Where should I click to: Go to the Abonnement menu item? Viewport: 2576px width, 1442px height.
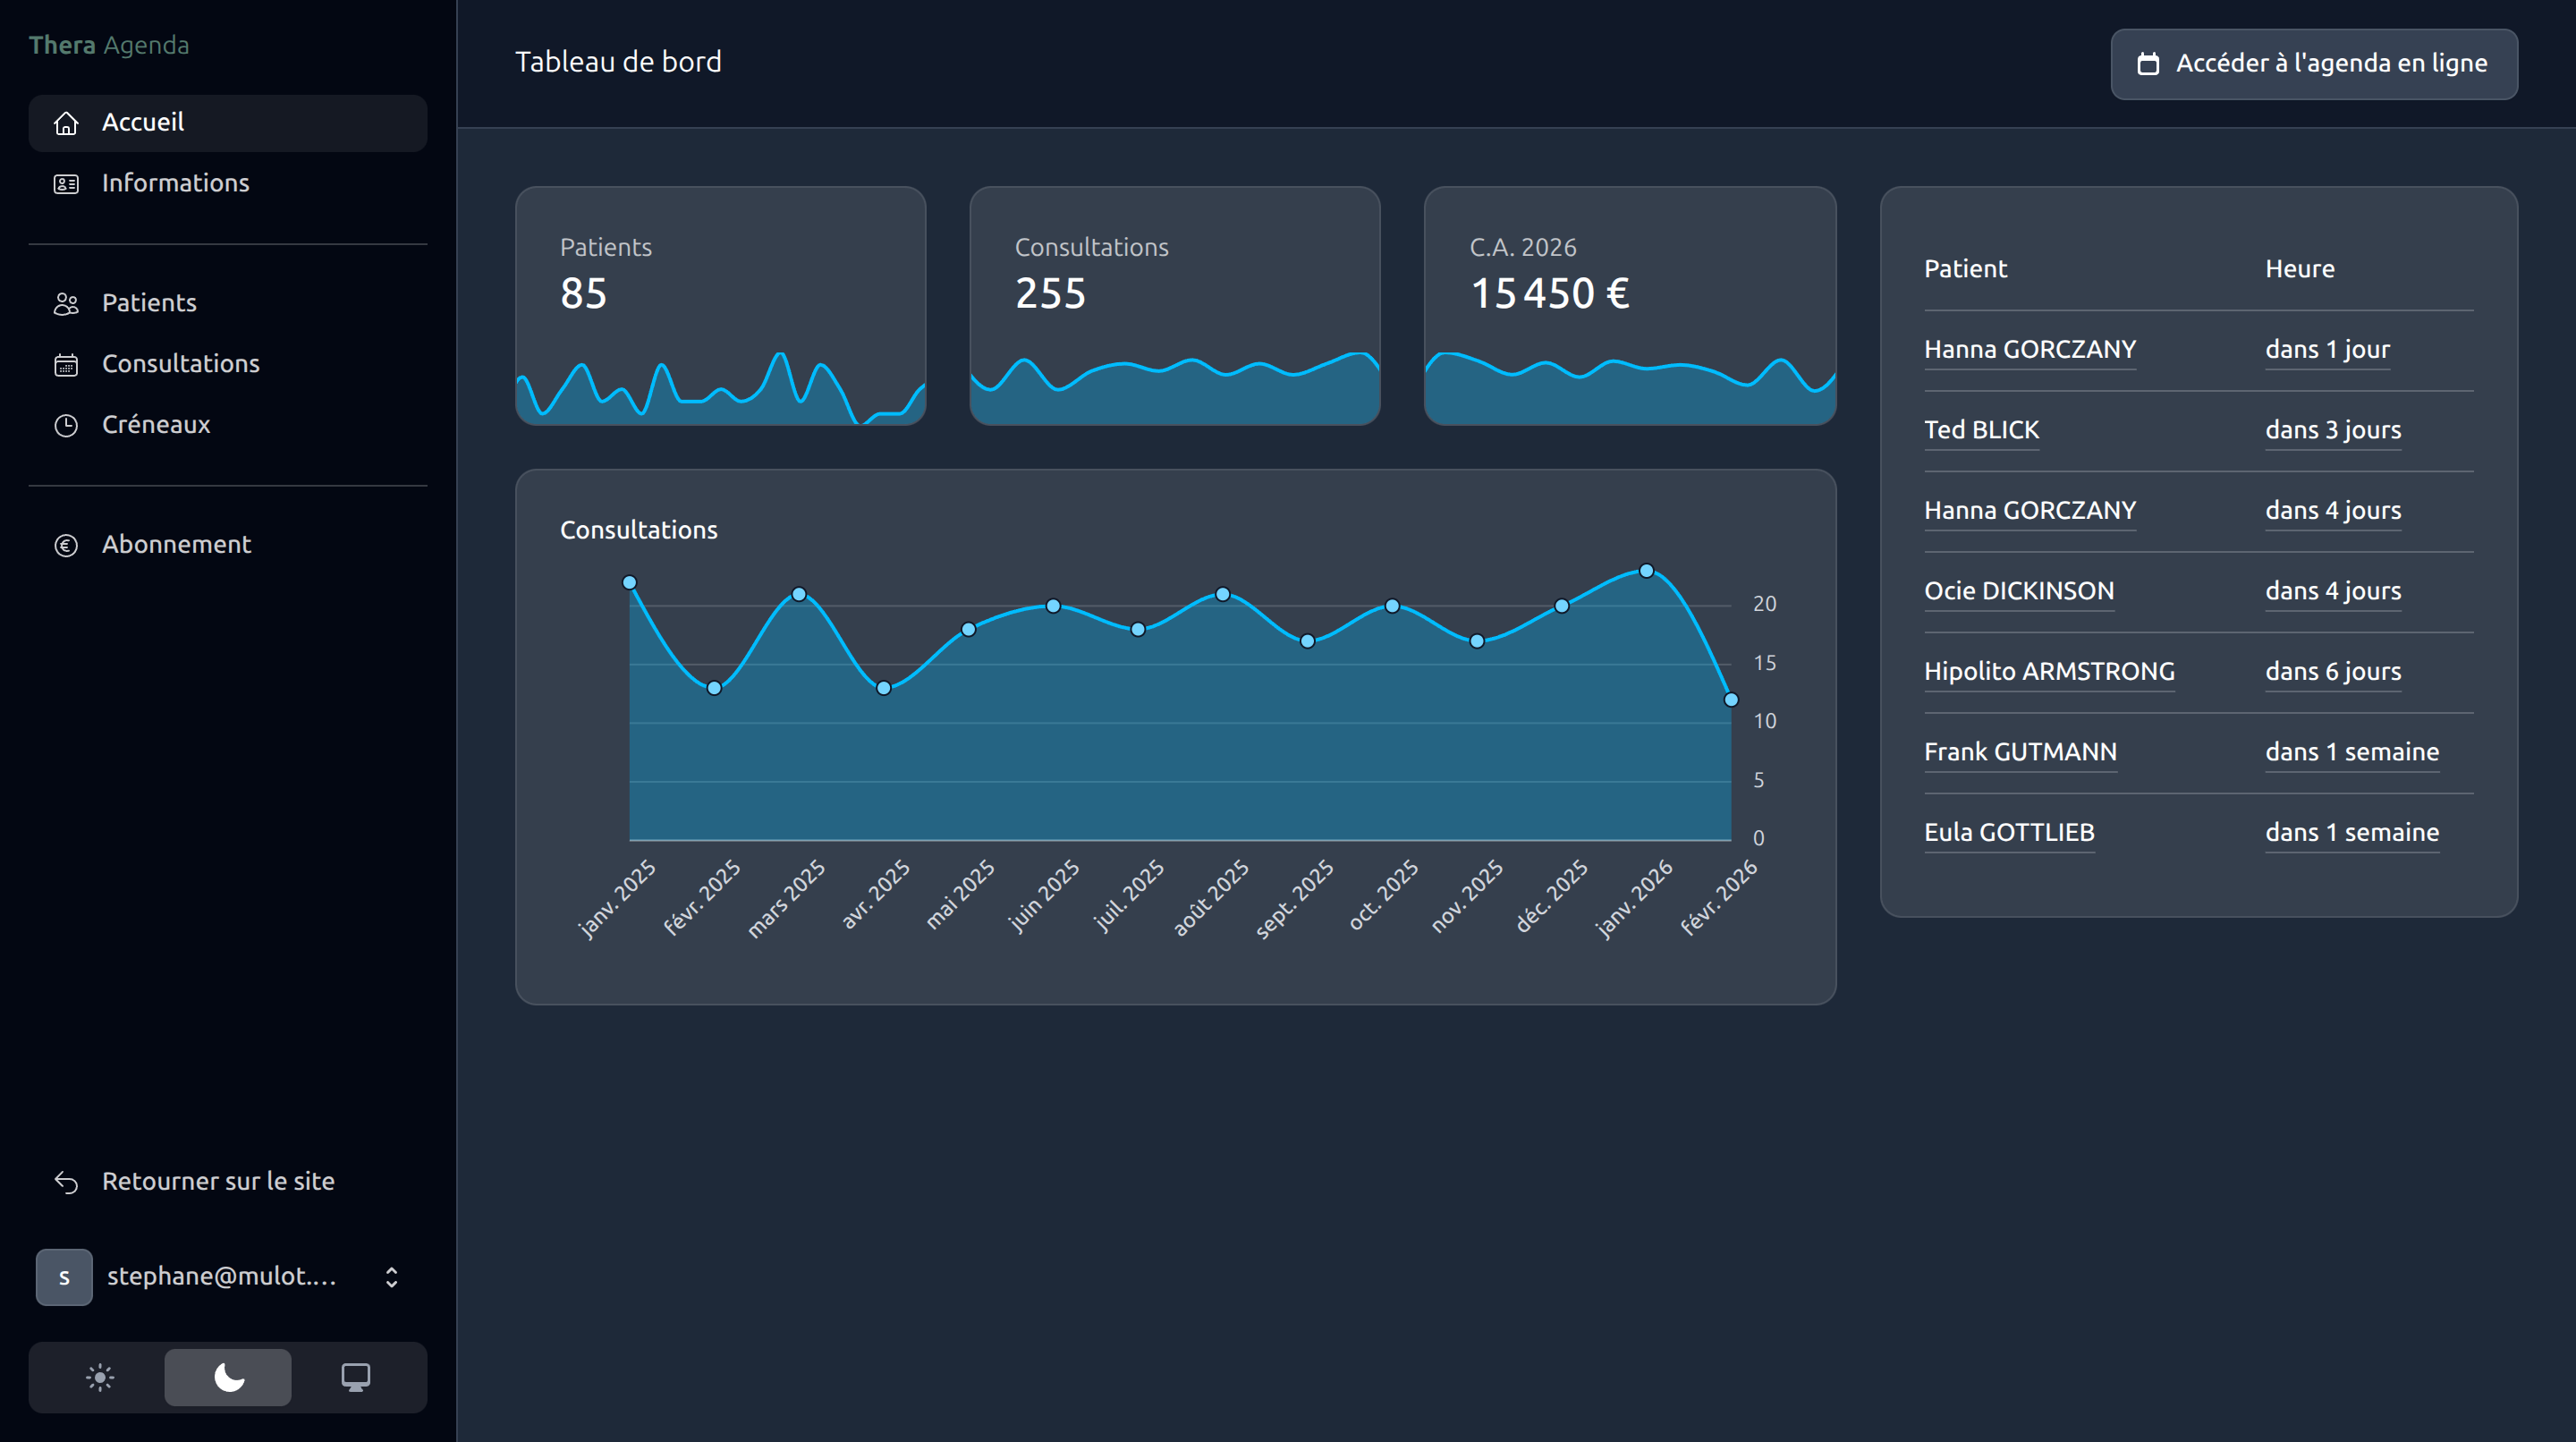click(x=176, y=544)
